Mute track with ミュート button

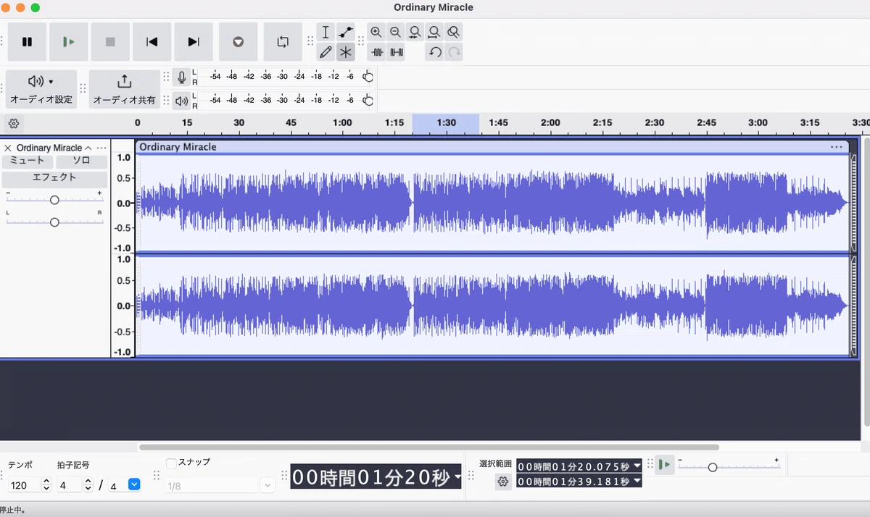pyautogui.click(x=27, y=161)
